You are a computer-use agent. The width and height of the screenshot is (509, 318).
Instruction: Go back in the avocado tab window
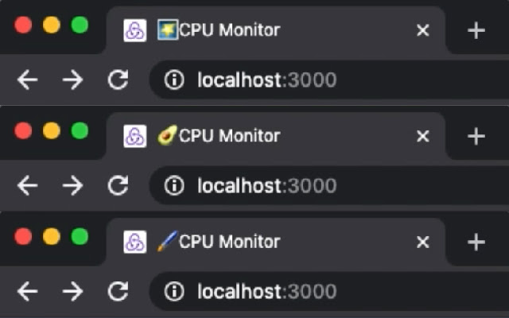click(28, 185)
